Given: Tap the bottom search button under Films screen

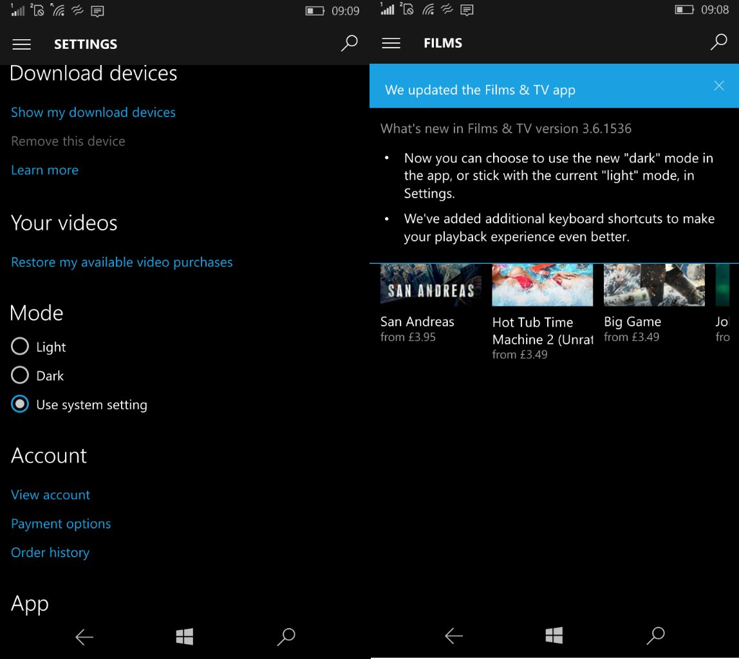Looking at the screenshot, I should (x=655, y=635).
